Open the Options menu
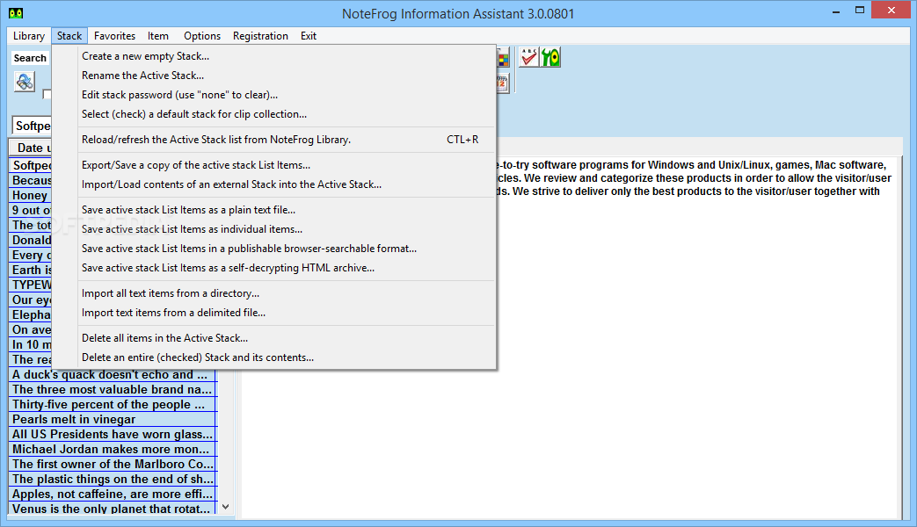This screenshot has width=917, height=527. point(202,36)
